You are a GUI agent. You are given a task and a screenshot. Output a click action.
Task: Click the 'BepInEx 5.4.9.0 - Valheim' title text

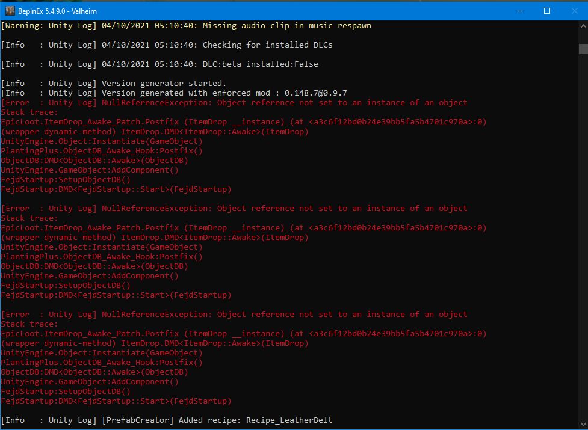[x=57, y=11]
